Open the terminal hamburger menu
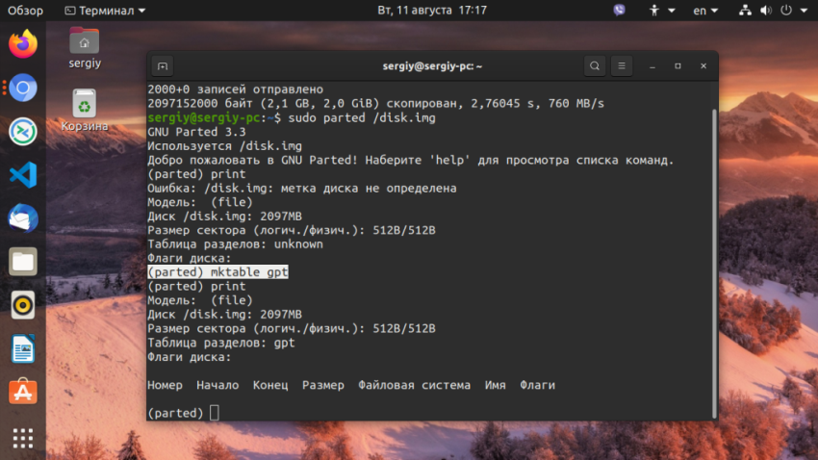This screenshot has height=460, width=818. coord(622,66)
